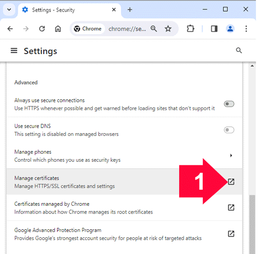Open tab search dropdown chevron
Viewport: 262px width, 254px height.
9,9
